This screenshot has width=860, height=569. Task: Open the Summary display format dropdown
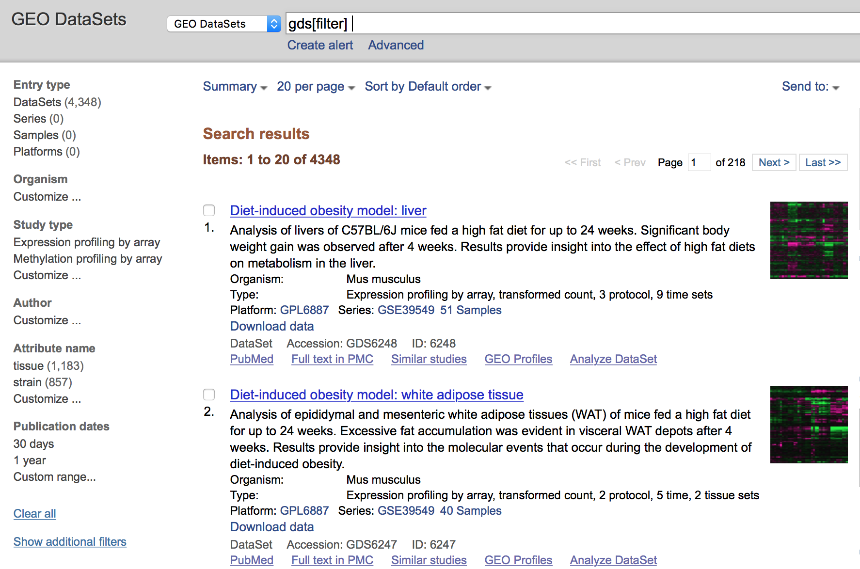coord(235,87)
